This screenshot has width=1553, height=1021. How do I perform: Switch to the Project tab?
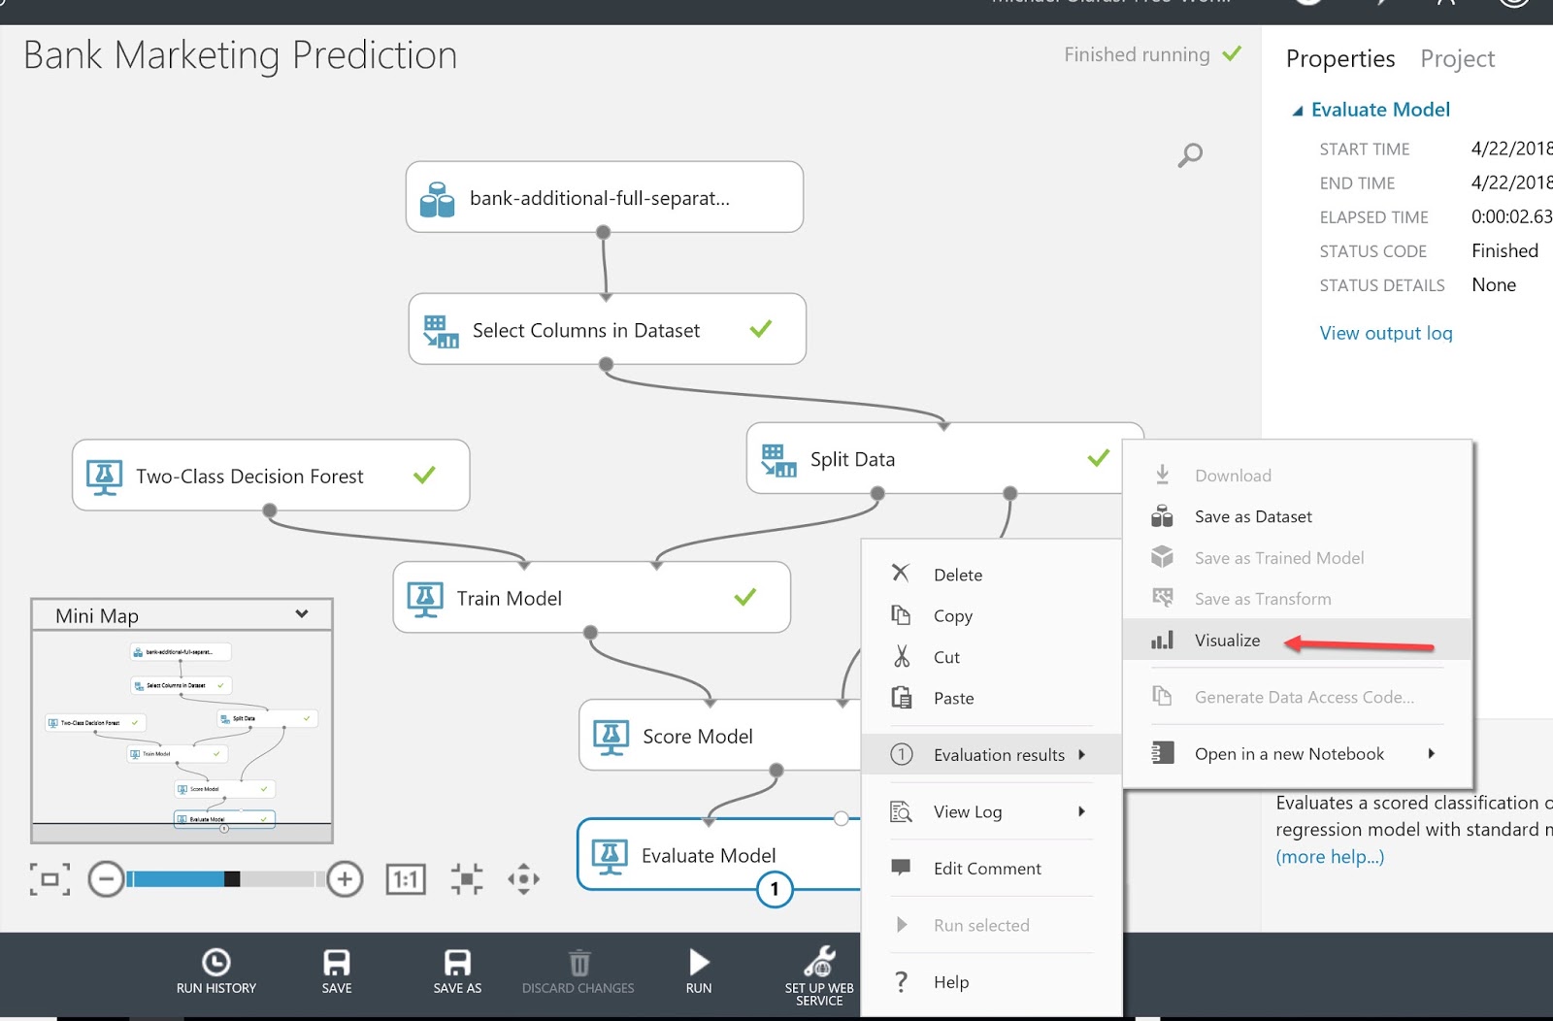pos(1456,58)
